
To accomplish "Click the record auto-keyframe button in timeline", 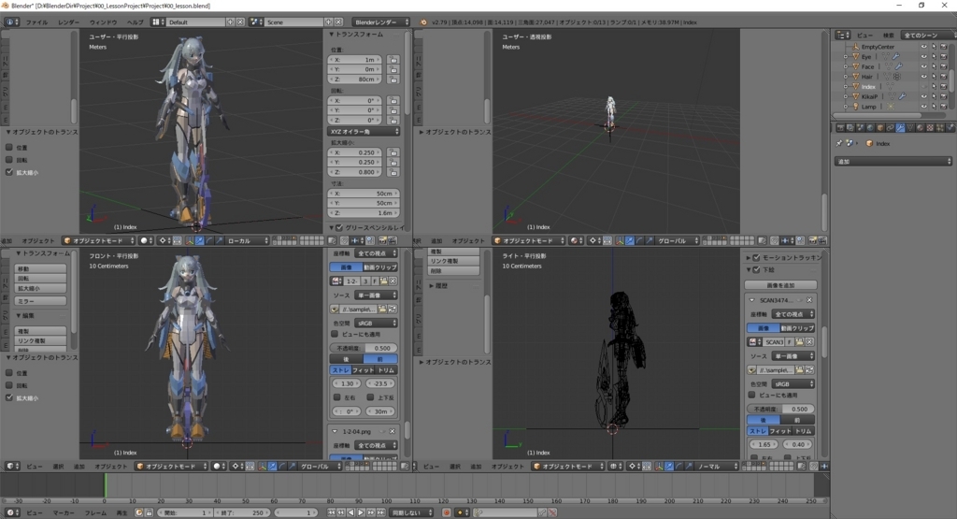I will pyautogui.click(x=447, y=512).
